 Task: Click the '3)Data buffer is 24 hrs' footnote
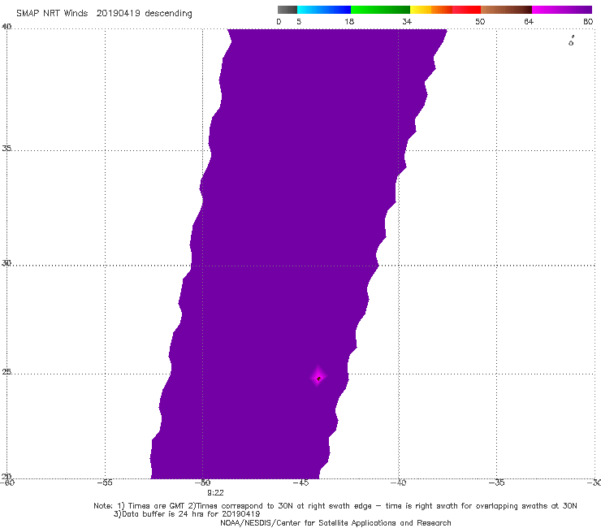coord(187,514)
